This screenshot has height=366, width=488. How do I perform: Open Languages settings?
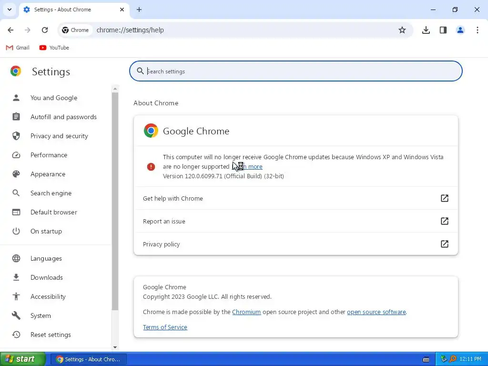tap(46, 258)
